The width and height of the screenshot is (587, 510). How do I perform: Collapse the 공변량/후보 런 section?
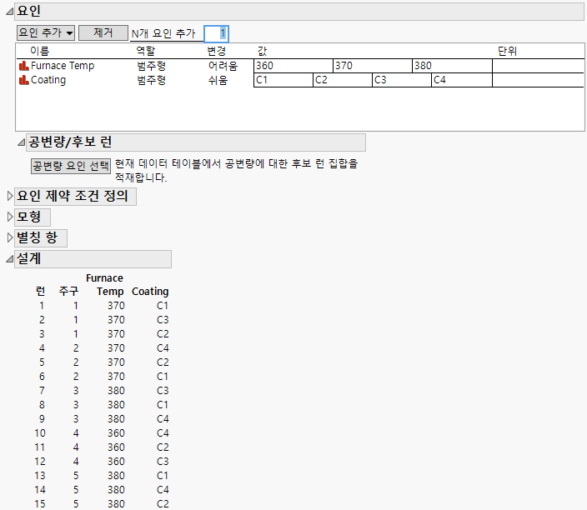(x=22, y=142)
